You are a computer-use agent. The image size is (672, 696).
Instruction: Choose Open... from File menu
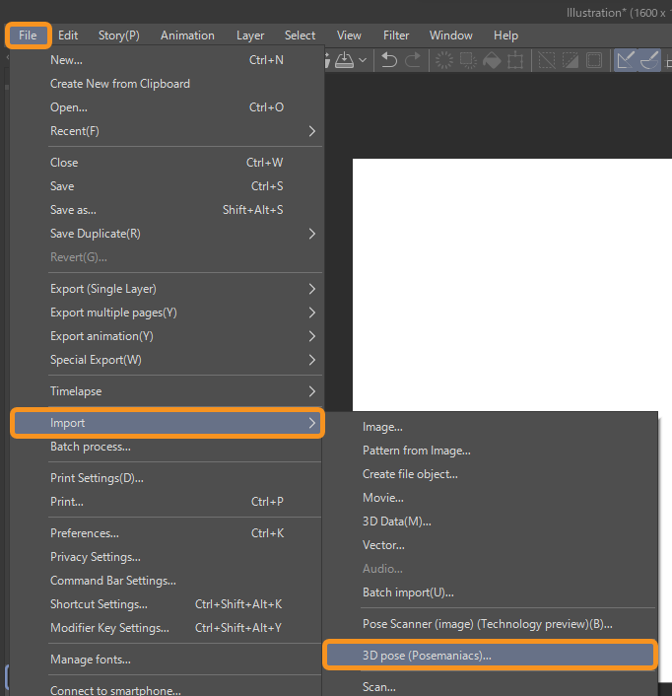(167, 107)
